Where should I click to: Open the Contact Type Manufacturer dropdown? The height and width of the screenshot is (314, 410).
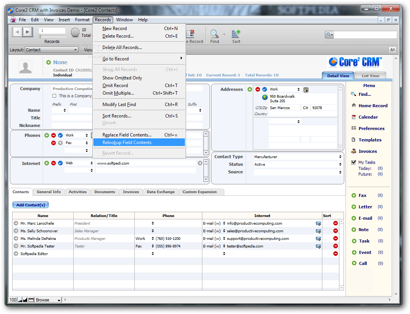coord(298,157)
